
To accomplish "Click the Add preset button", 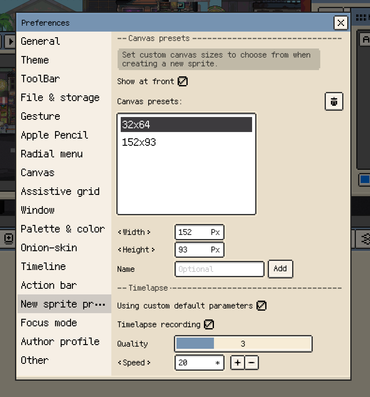I will (x=280, y=269).
